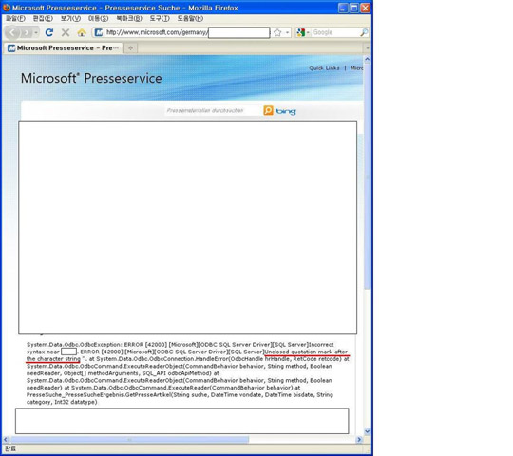
Task: Open the list all tabs dropdown
Action: (x=368, y=48)
